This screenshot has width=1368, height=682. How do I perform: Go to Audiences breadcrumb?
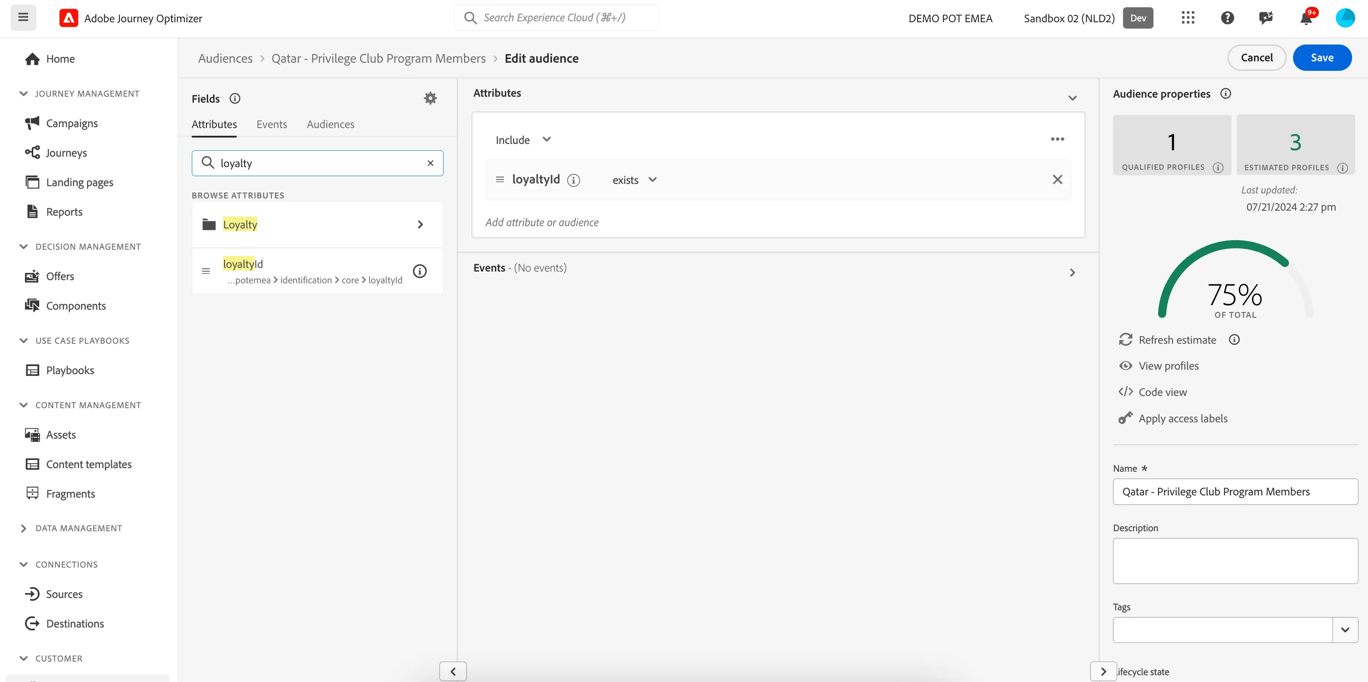pyautogui.click(x=225, y=59)
